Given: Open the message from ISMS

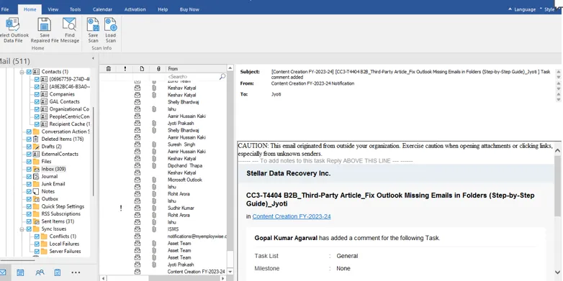Looking at the screenshot, I should click(x=173, y=229).
